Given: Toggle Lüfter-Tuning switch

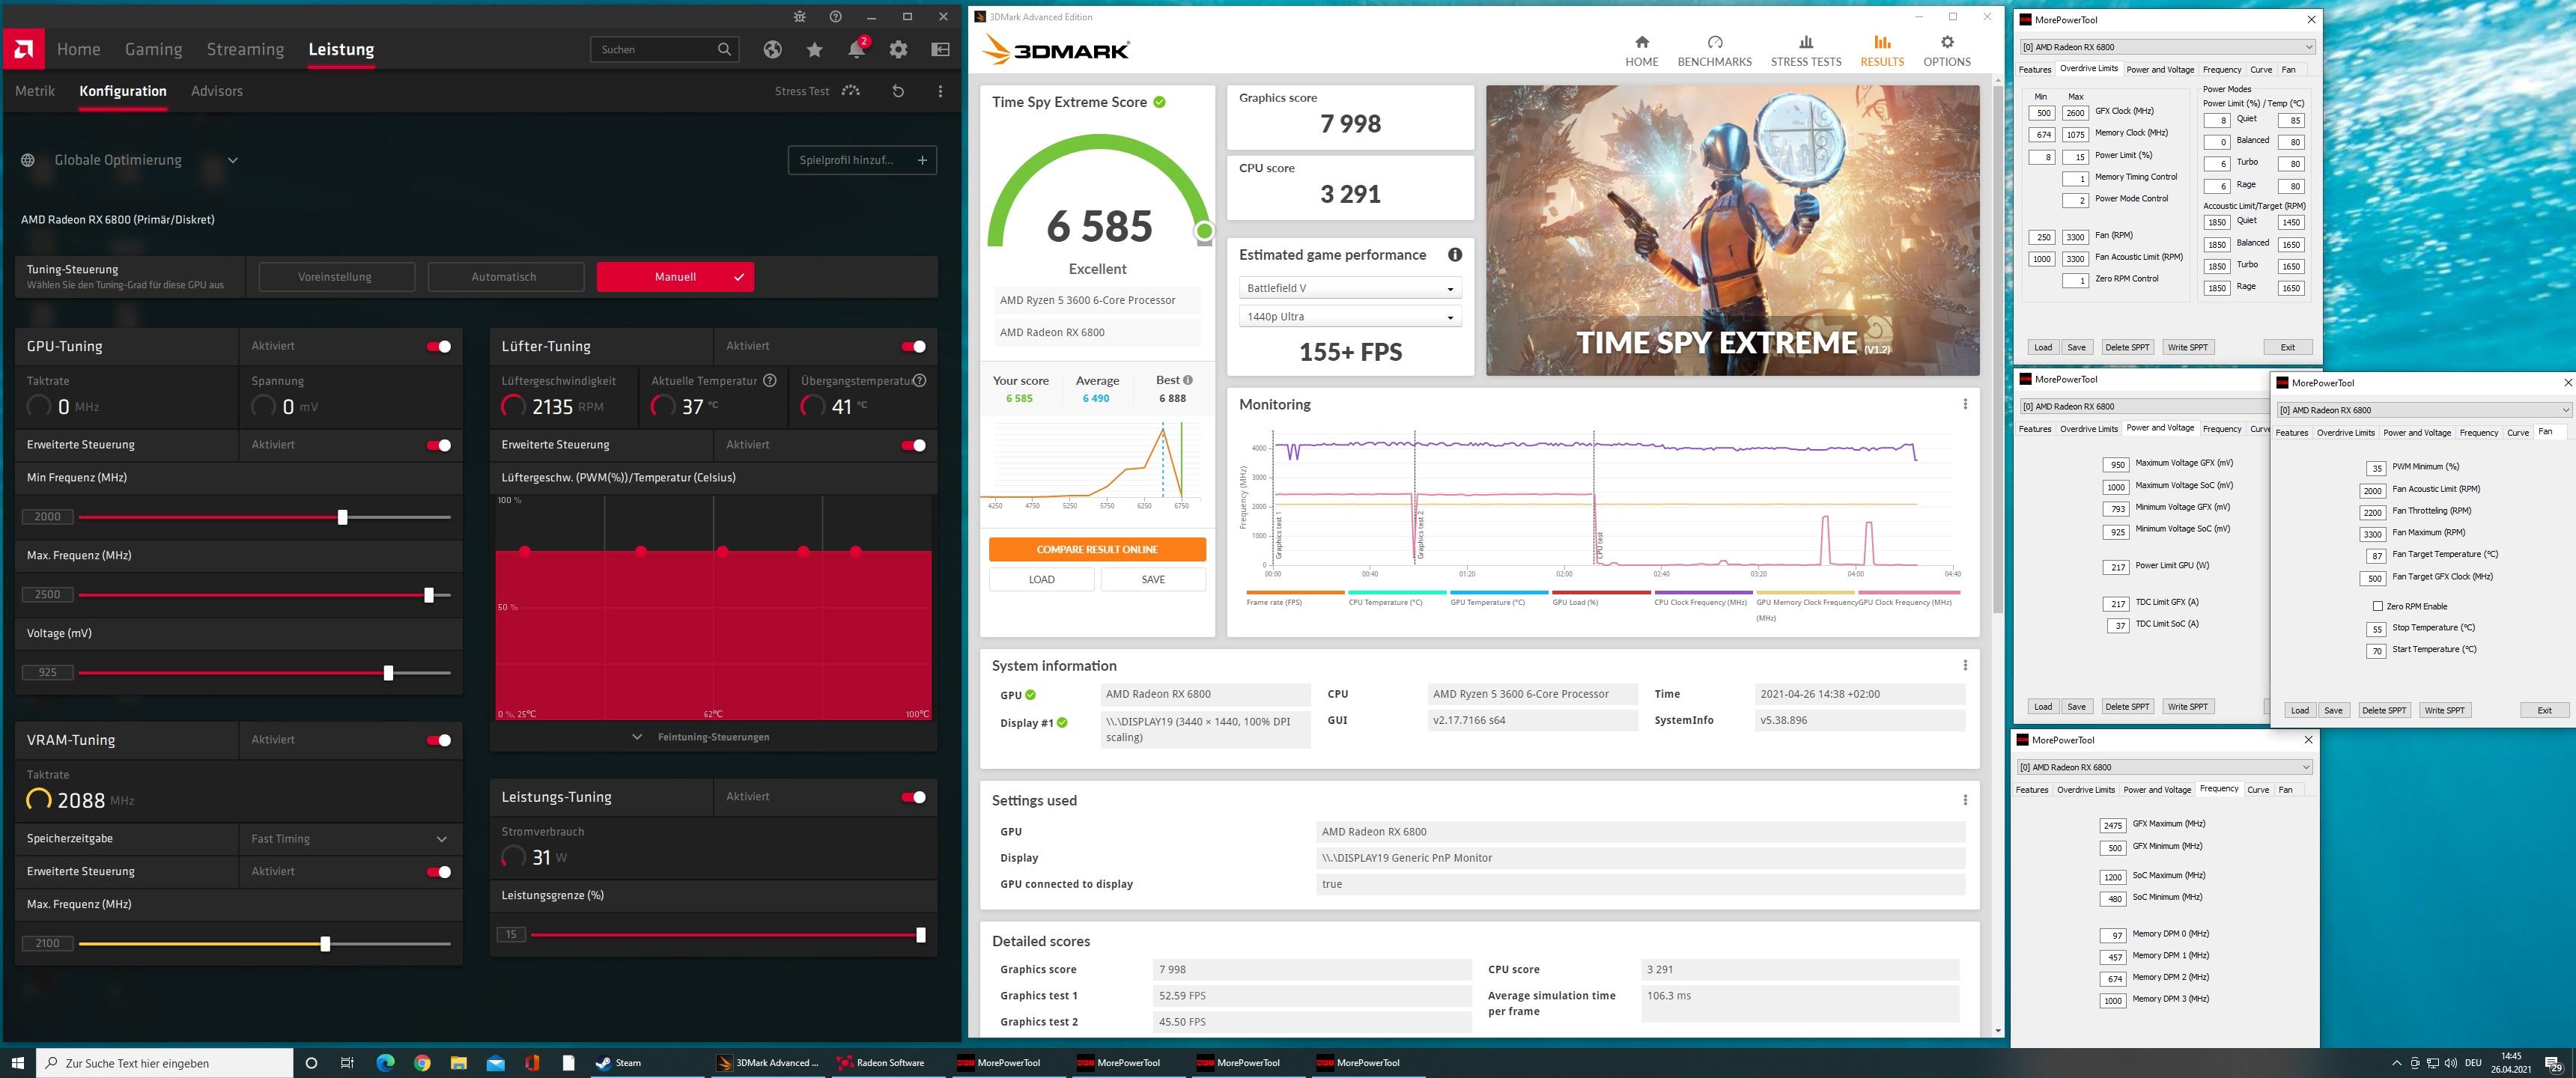Looking at the screenshot, I should [x=913, y=346].
